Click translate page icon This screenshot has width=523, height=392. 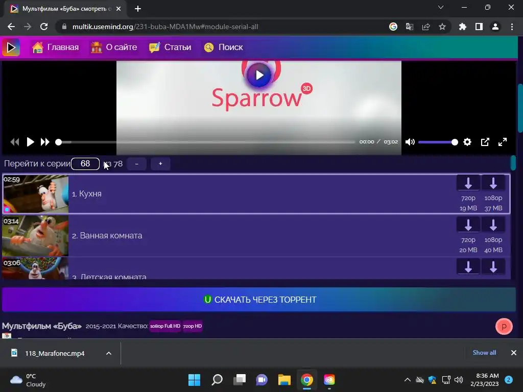tap(410, 27)
